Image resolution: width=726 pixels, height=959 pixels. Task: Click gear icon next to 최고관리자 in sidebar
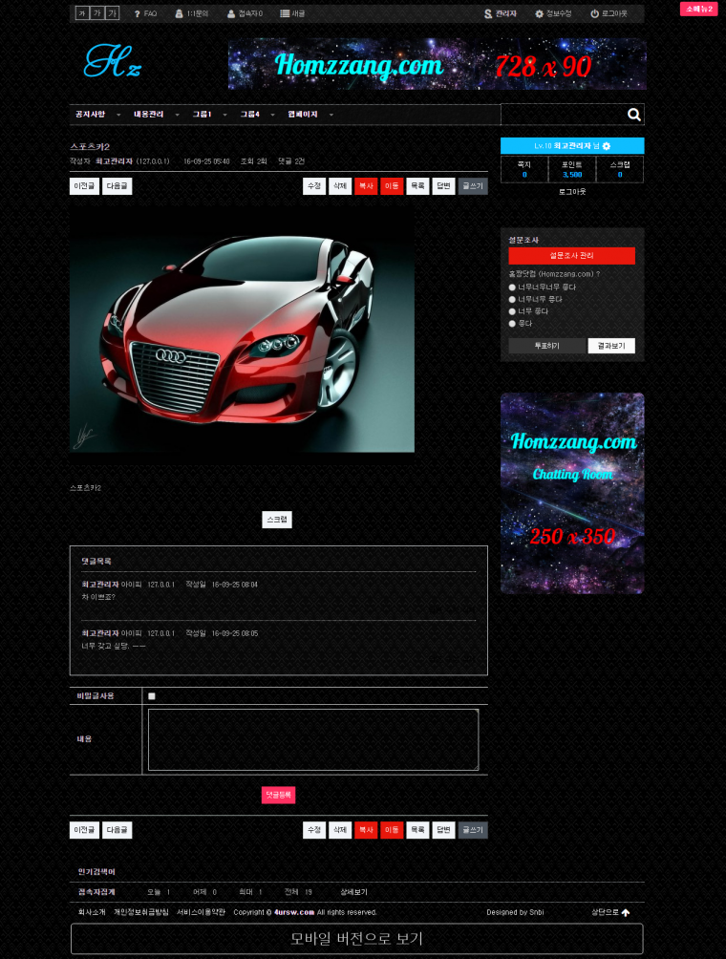coord(607,146)
